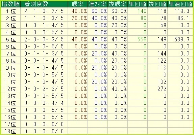Select the 4位 row label
194x135 pixels.
11,32
